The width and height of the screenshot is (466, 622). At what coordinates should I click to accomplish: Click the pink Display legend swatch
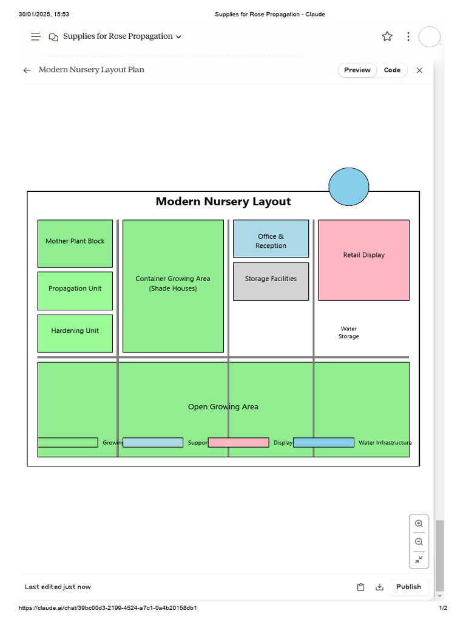pyautogui.click(x=238, y=443)
